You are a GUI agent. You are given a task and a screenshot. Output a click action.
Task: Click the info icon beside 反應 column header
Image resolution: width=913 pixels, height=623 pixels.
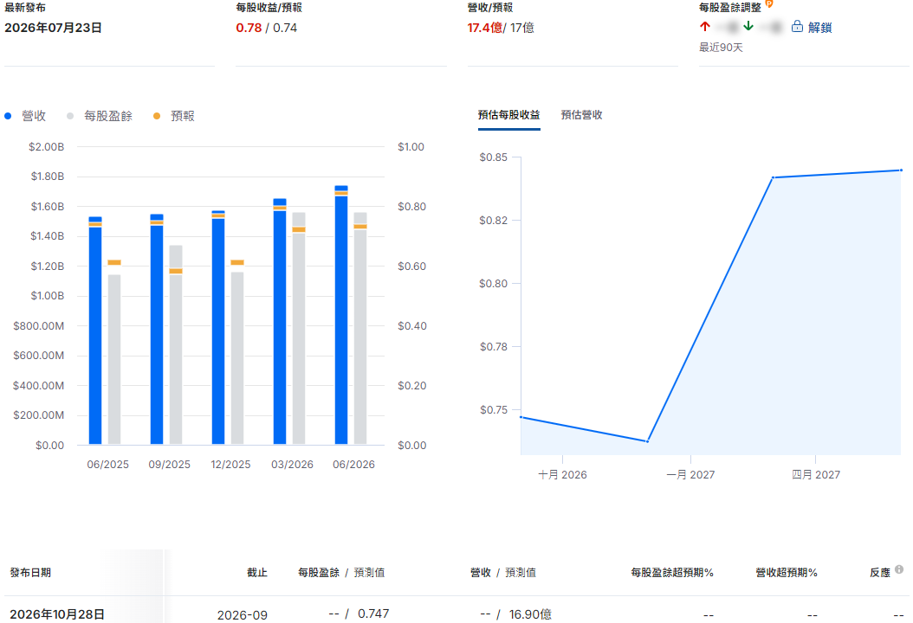pos(899,569)
